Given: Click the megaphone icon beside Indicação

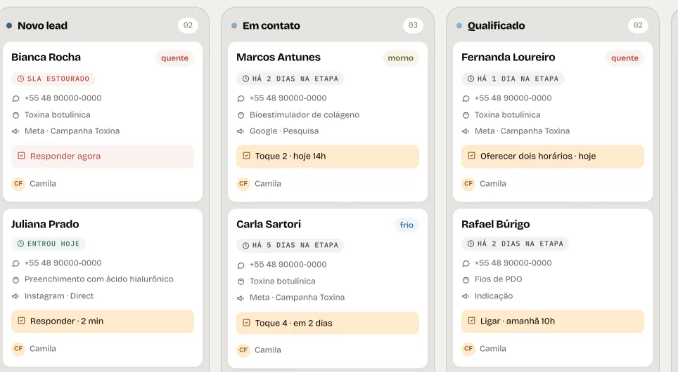Looking at the screenshot, I should 466,296.
